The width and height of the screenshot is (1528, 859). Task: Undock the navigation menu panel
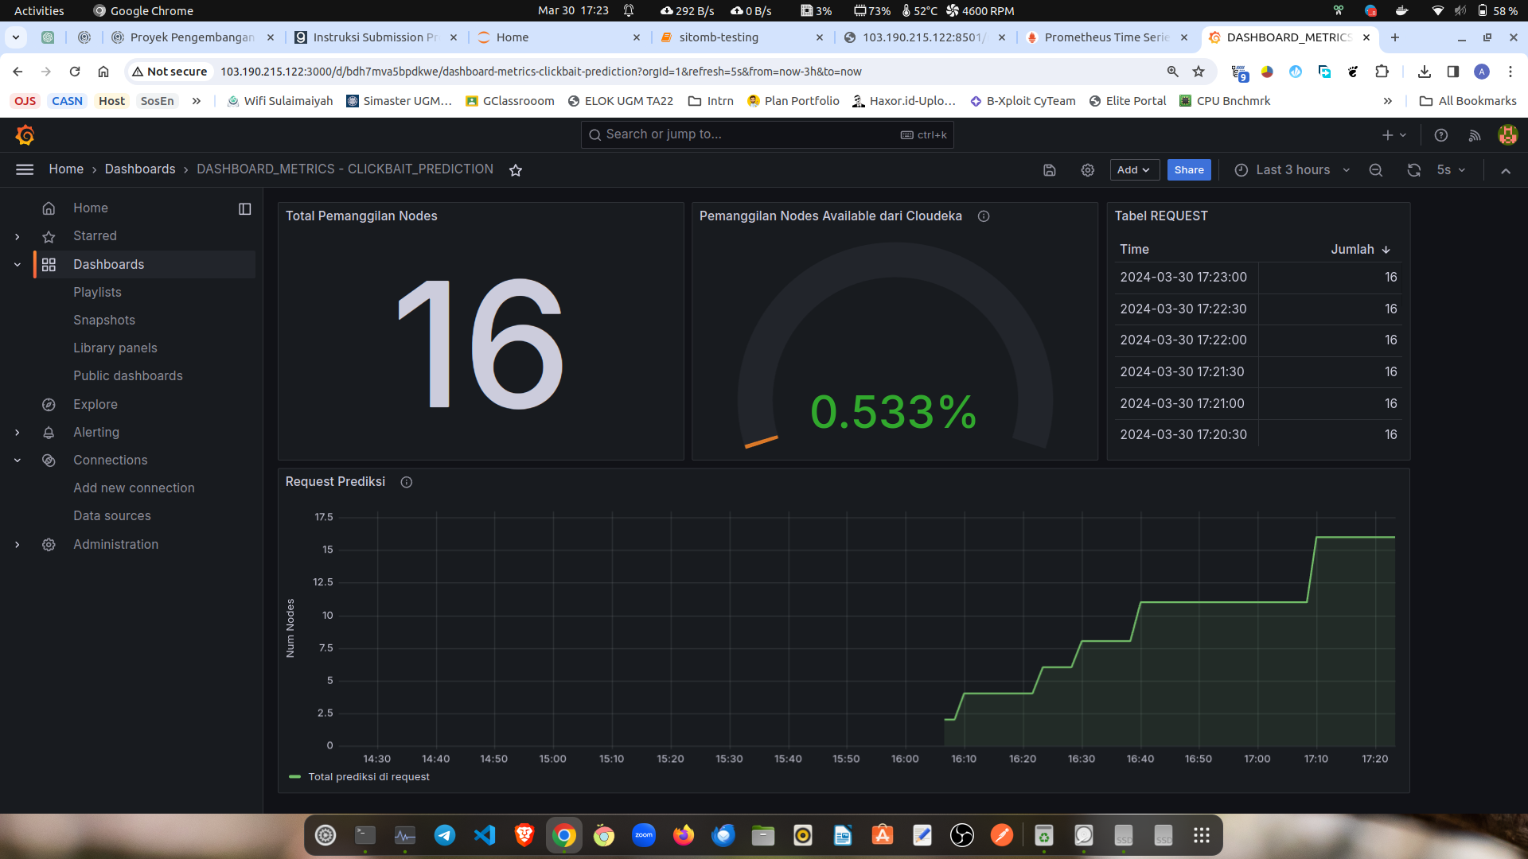coord(244,208)
